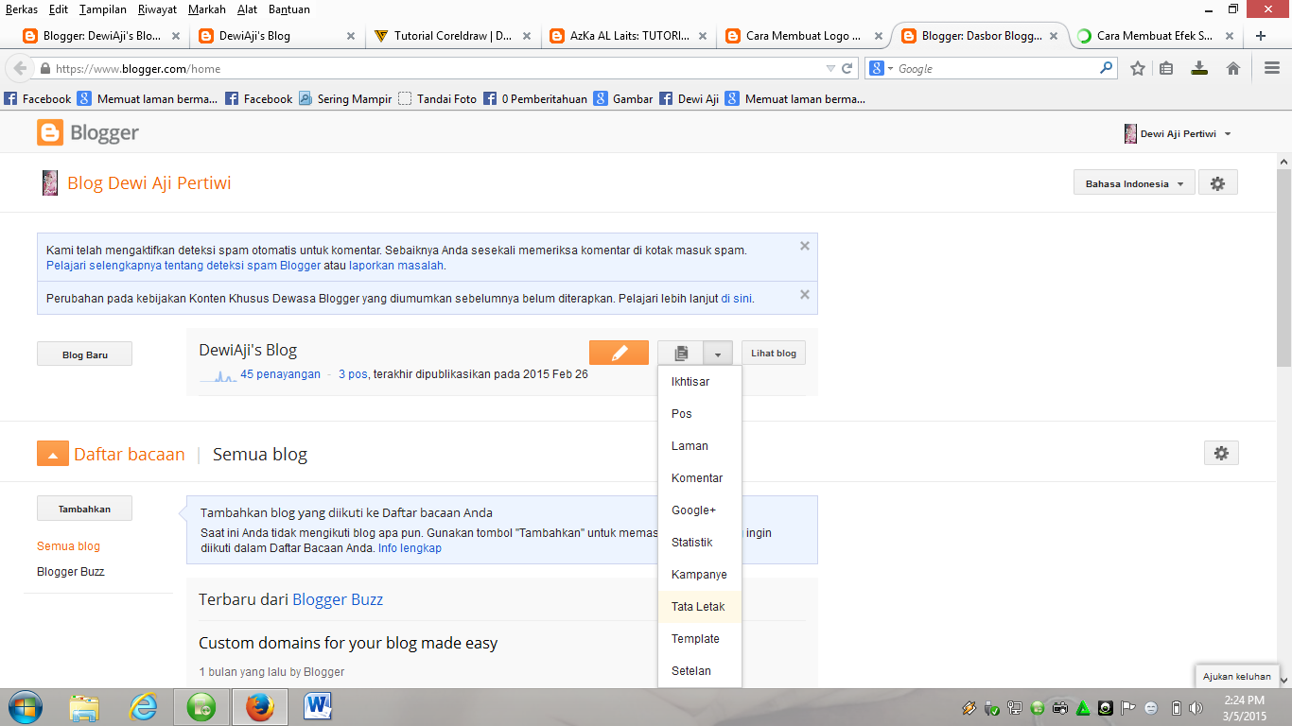Click the DewiAji's Blog title
The width and height of the screenshot is (1292, 726).
click(x=248, y=350)
